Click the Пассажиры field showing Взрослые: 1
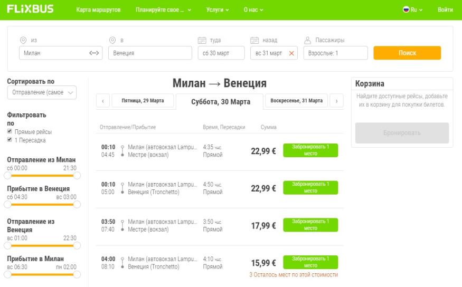The height and width of the screenshot is (287, 462). tap(335, 53)
